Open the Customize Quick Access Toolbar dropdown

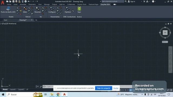[x=37, y=1]
